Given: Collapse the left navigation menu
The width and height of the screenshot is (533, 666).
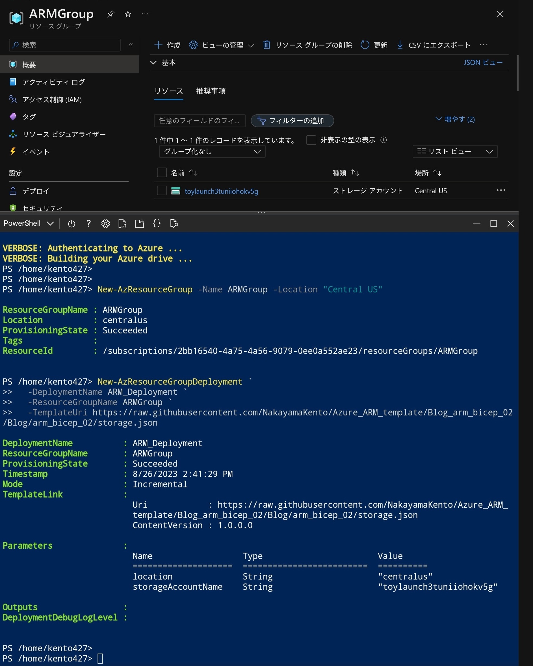Looking at the screenshot, I should click(x=131, y=45).
